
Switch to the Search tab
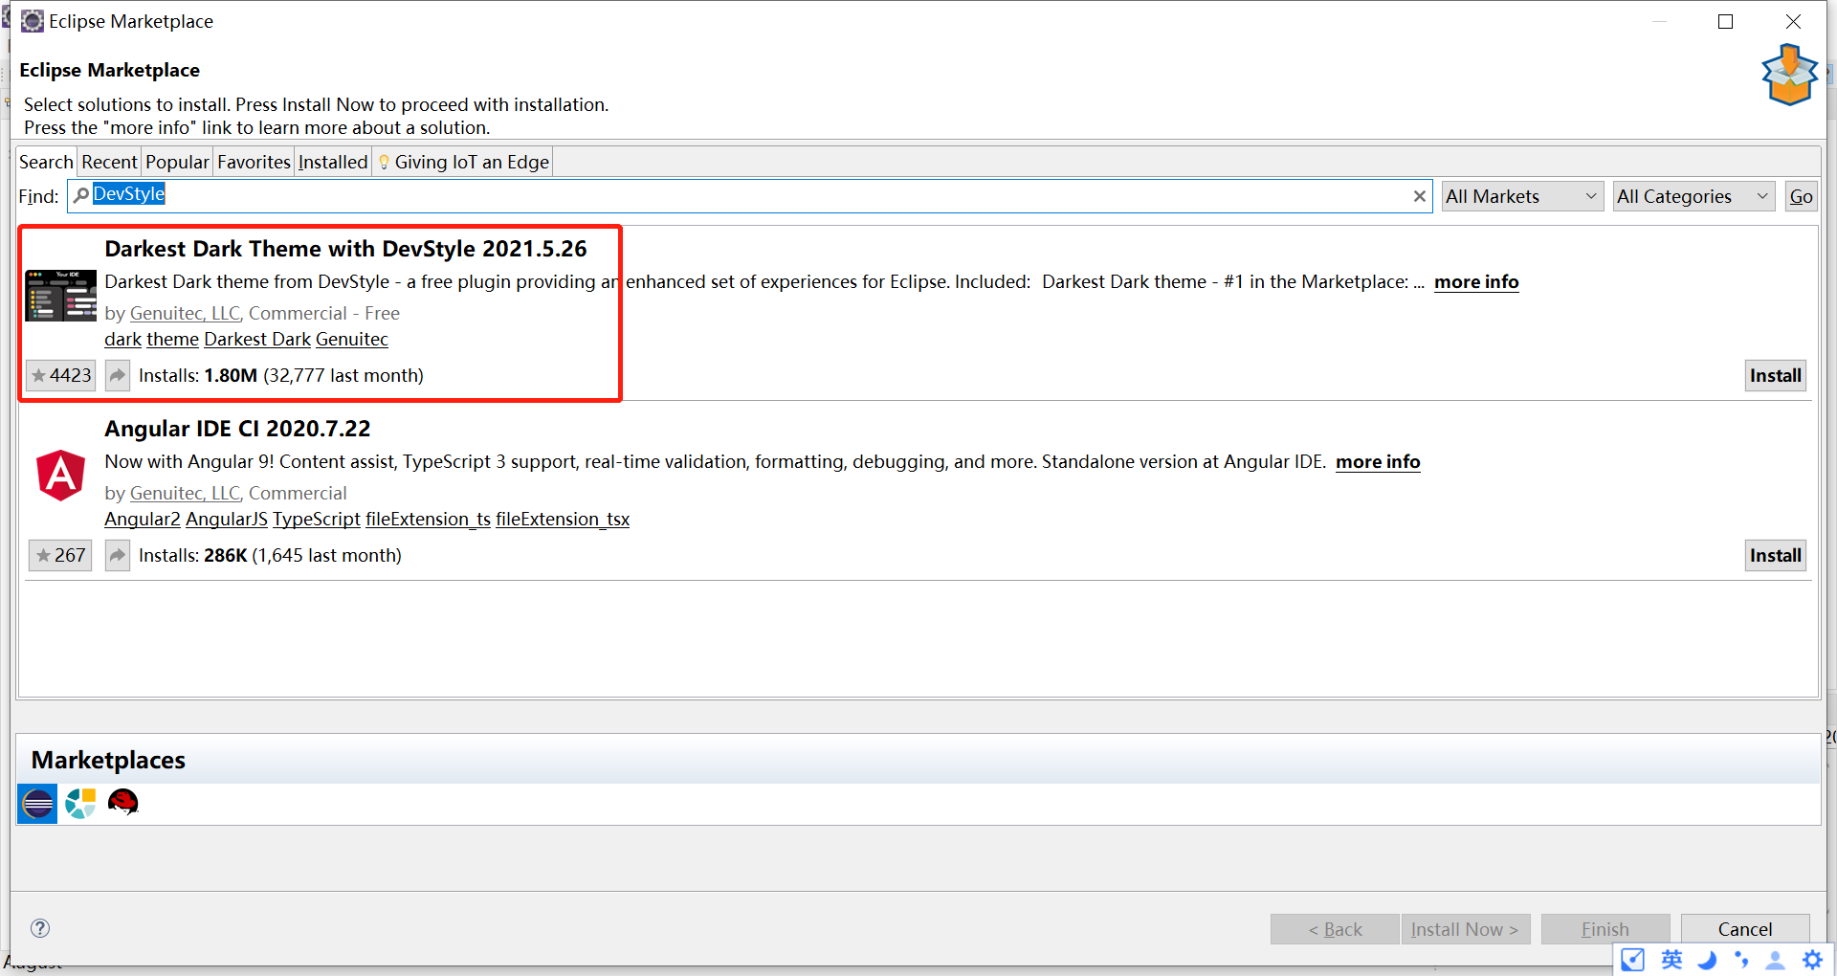point(46,162)
